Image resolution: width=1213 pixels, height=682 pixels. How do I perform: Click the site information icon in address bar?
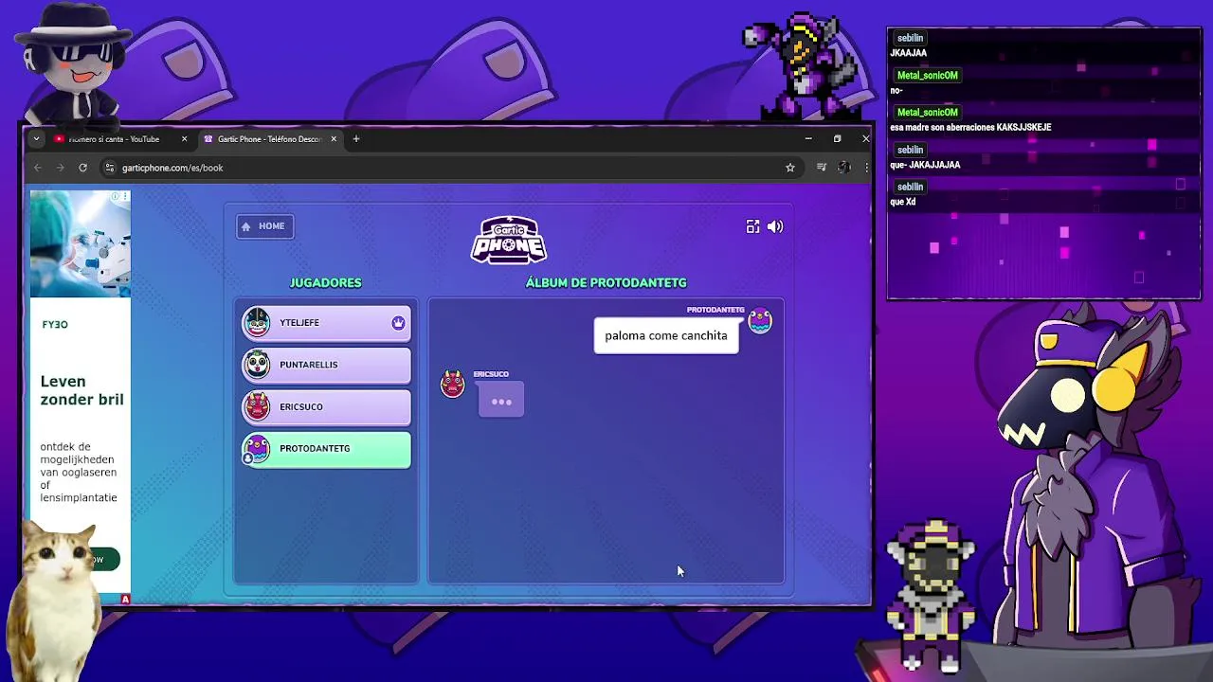tap(110, 168)
